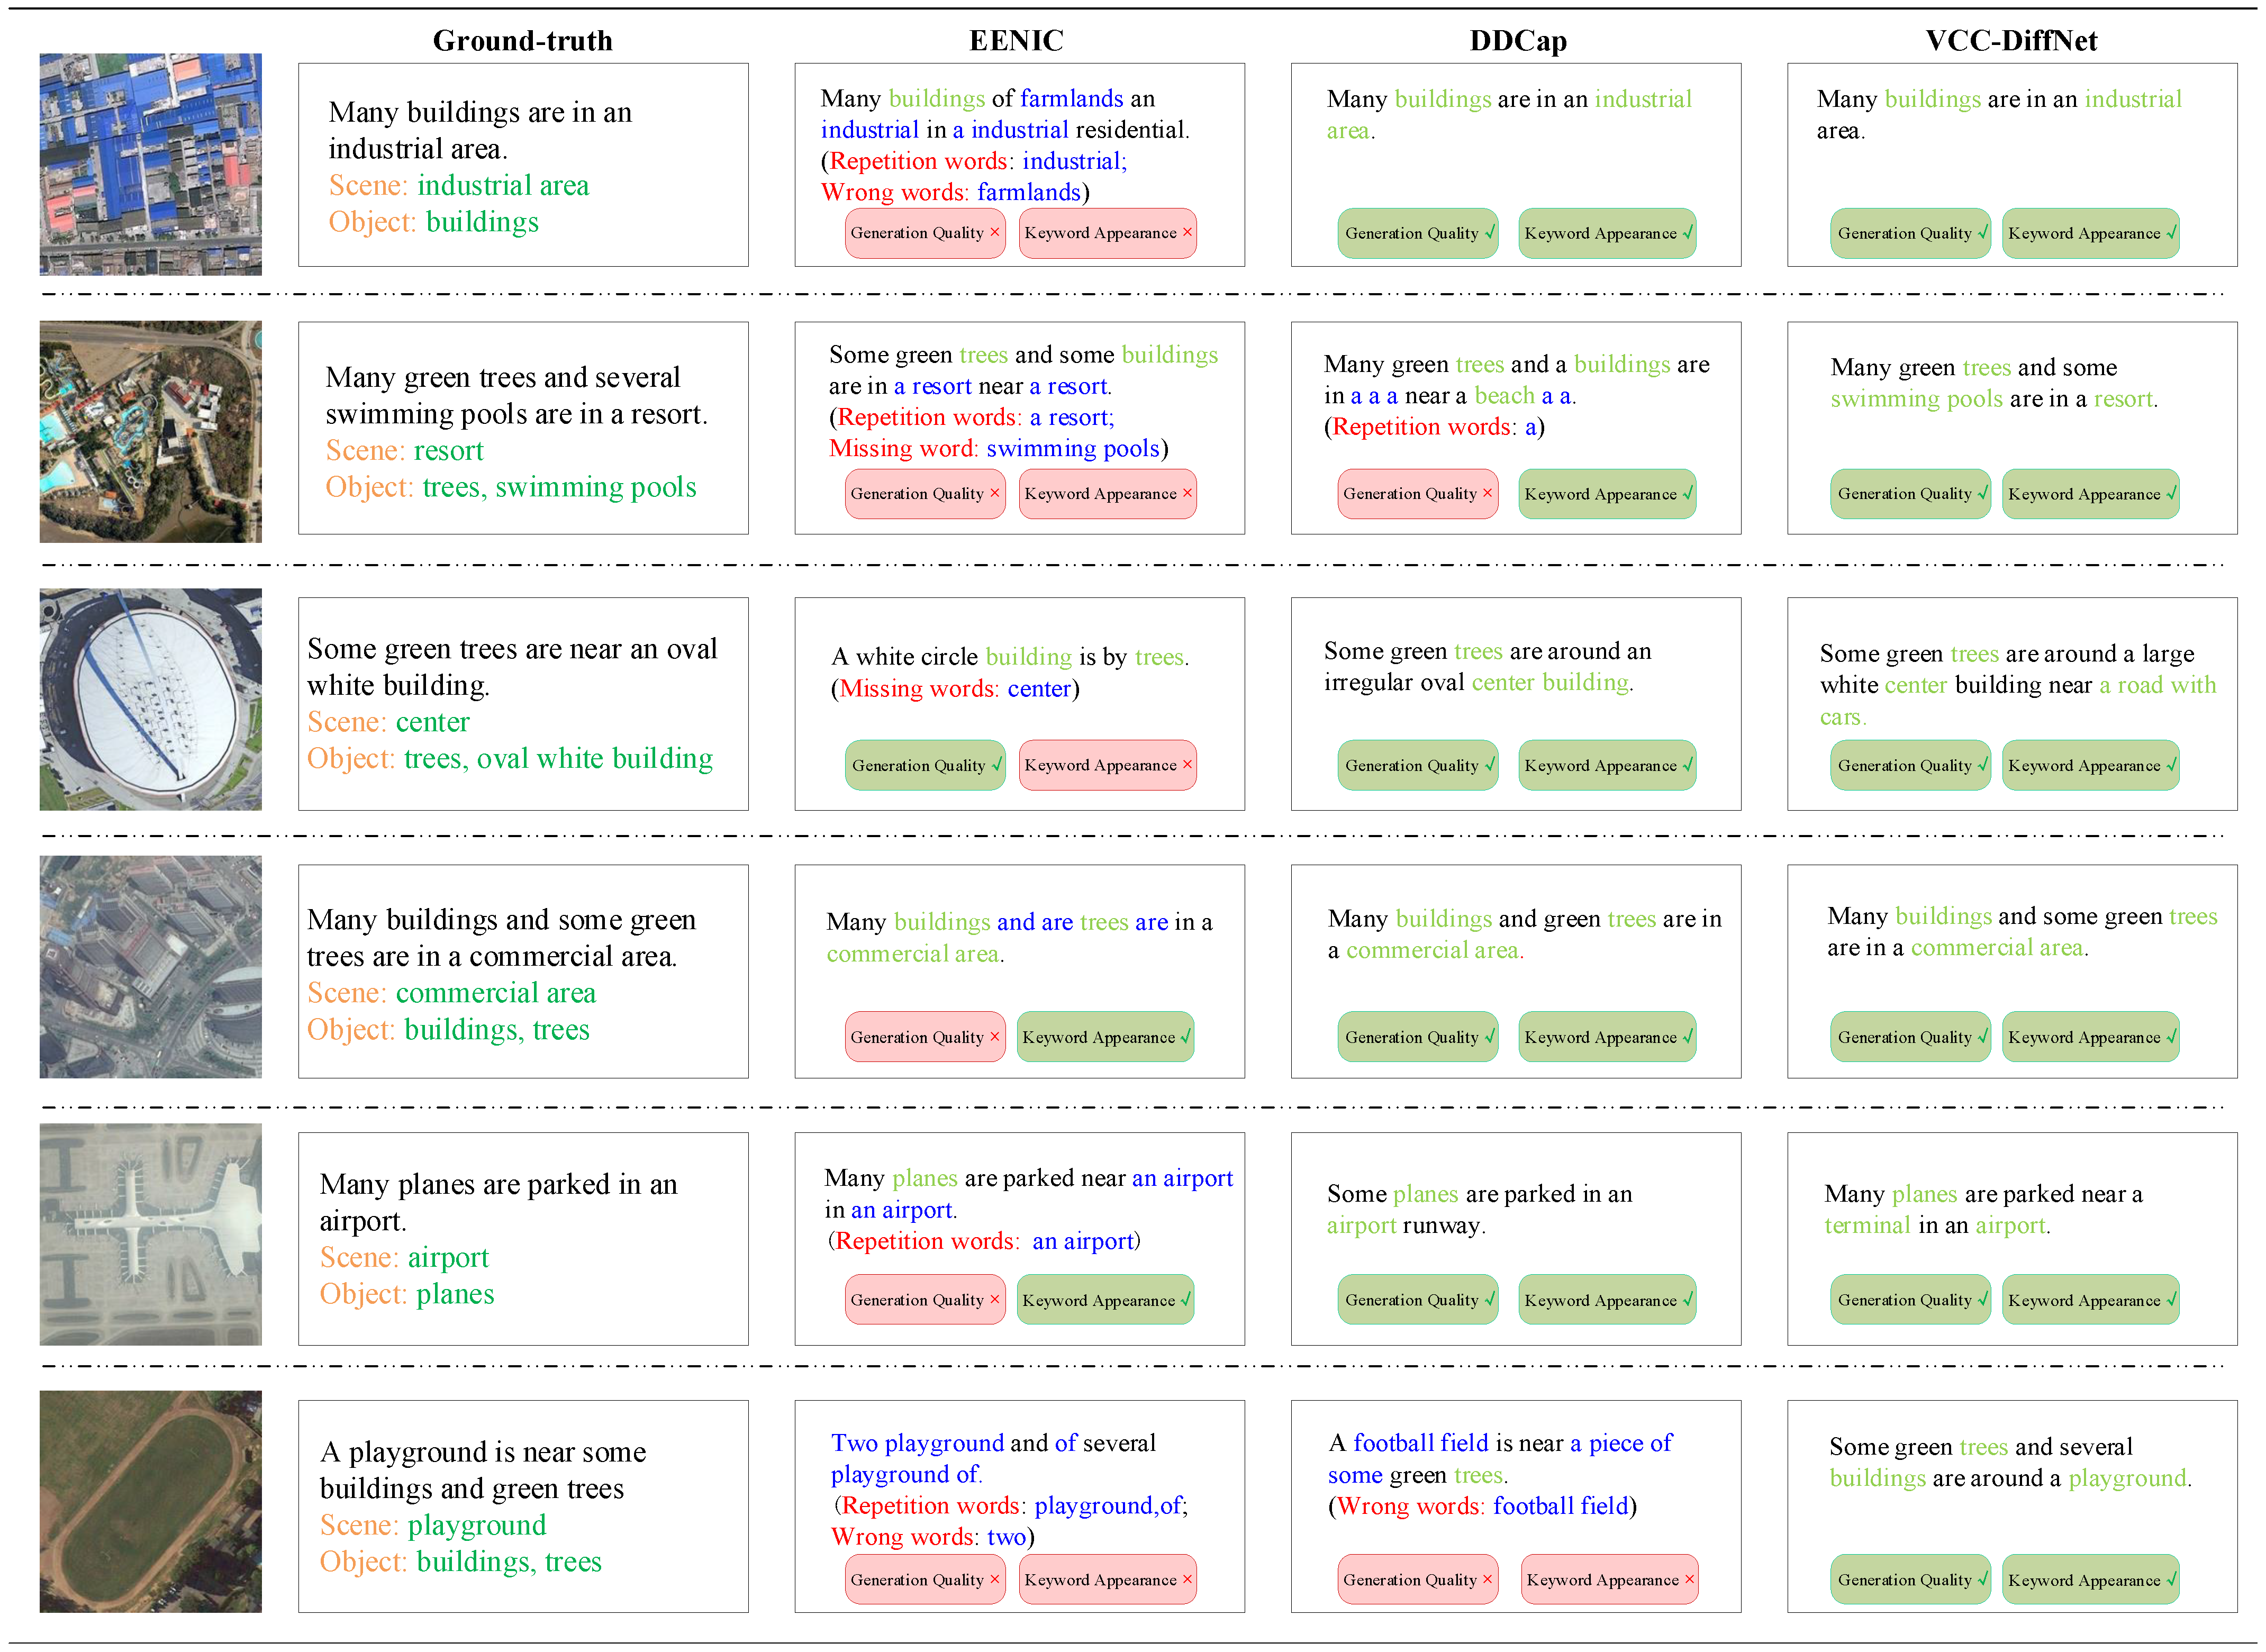Open the airport planes aerial image

pos(150,1234)
